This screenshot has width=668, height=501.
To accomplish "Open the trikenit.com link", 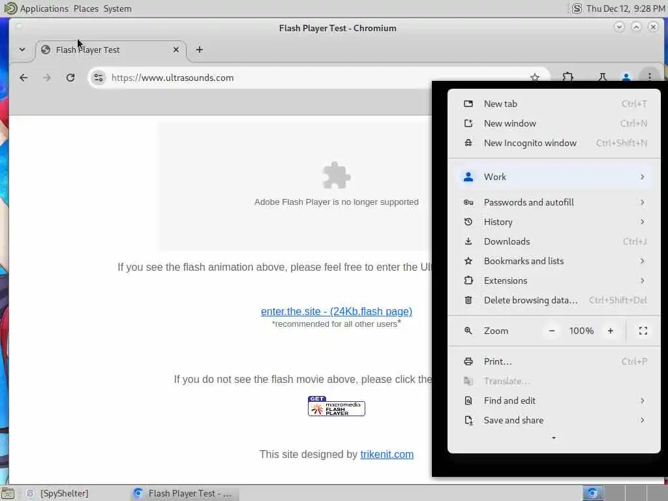I will (x=387, y=454).
